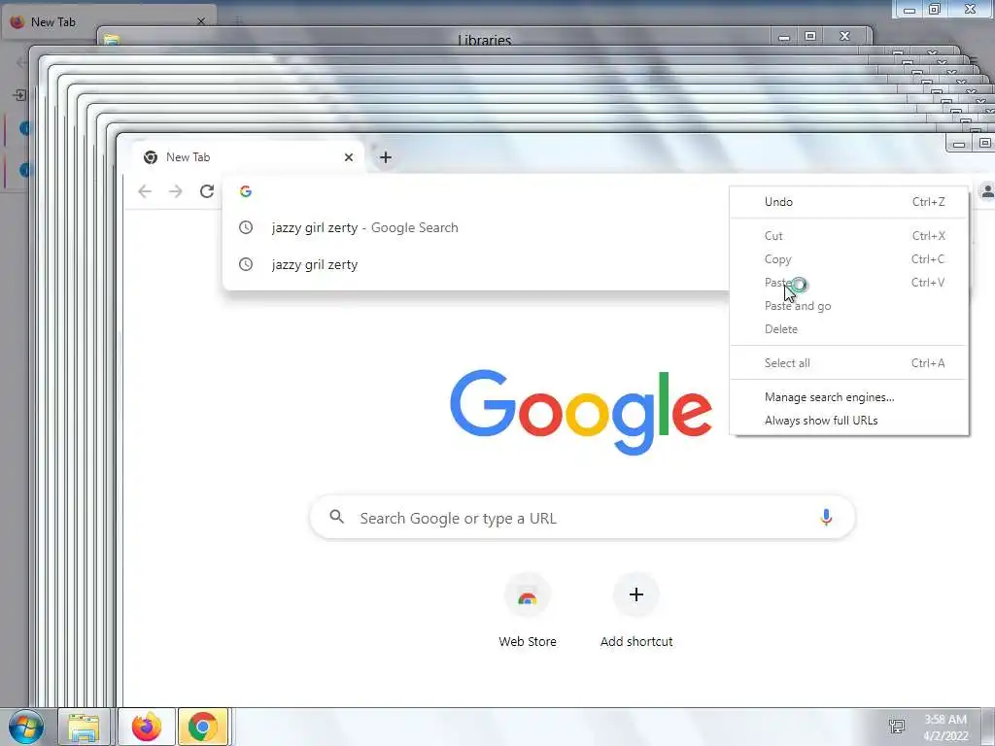The image size is (995, 746).
Task: Close the Libraries window
Action: click(844, 36)
